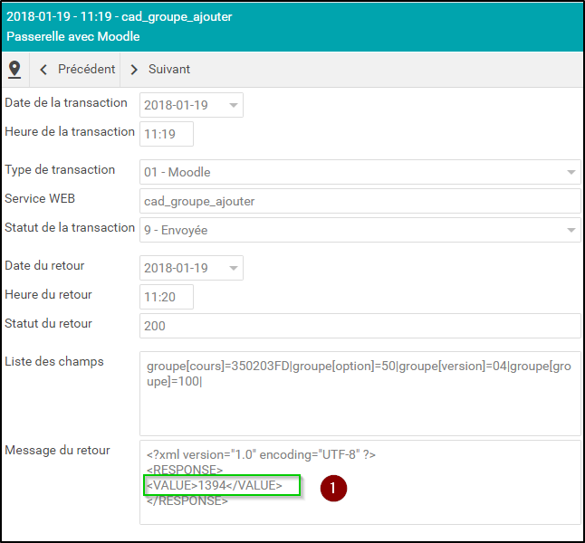Open the Date de la transaction dropdown
The height and width of the screenshot is (543, 585).
click(x=235, y=106)
